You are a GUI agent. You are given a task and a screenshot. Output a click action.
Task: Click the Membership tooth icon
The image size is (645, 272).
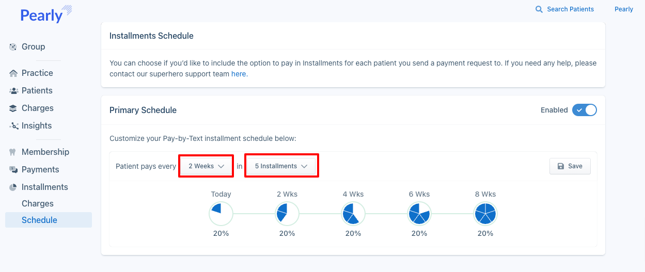click(13, 152)
